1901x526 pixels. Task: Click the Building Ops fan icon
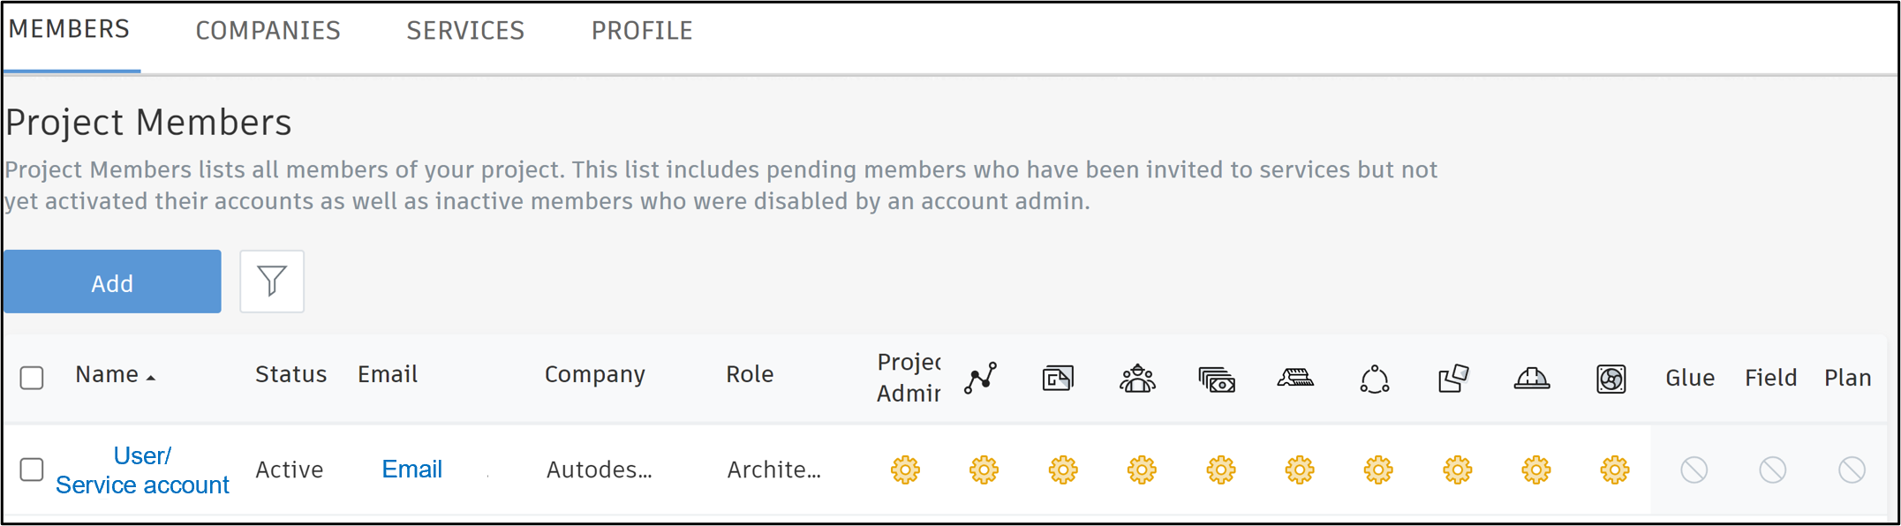1611,379
